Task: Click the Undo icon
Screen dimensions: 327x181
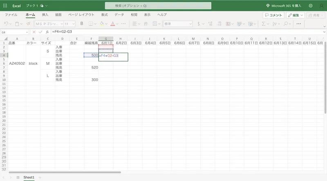Action: click(6, 24)
